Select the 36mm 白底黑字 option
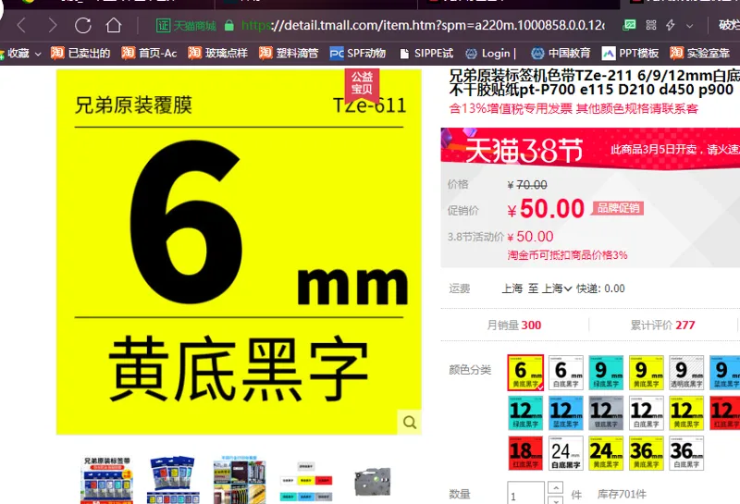The width and height of the screenshot is (740, 504). coord(686,453)
